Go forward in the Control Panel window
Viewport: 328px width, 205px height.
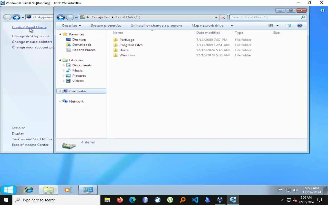(16, 17)
